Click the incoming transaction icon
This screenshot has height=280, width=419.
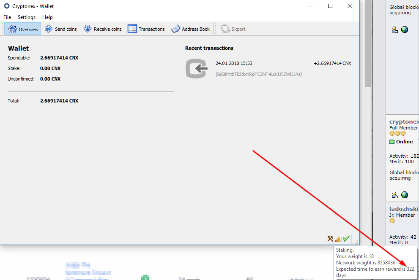point(197,68)
